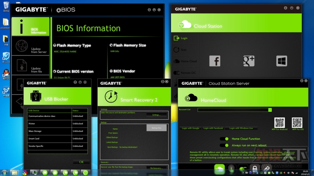Click the system tray volume icon
The image size is (314, 176).
point(289,173)
